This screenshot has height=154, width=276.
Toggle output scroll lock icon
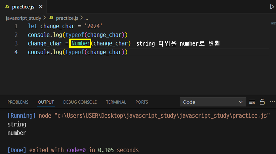[262, 102]
